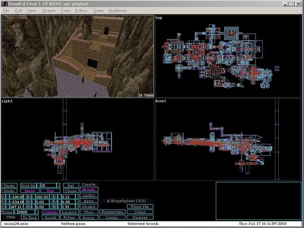Select the Area creation mode
The height and width of the screenshot is (228, 304).
pos(89,201)
